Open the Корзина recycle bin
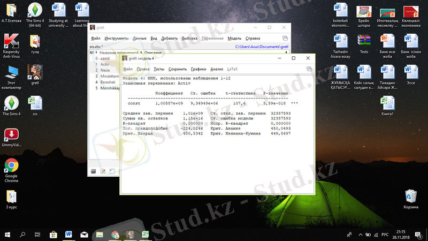 (x=411, y=198)
